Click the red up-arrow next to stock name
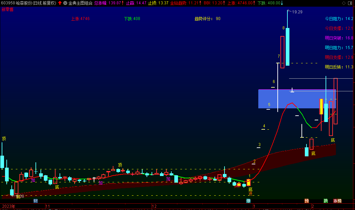Viewport: 355px width, 210px height. 60,3
